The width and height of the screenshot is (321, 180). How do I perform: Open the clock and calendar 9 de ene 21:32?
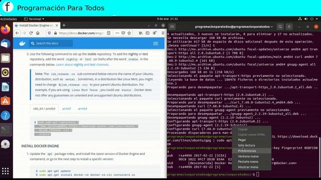coord(167,19)
